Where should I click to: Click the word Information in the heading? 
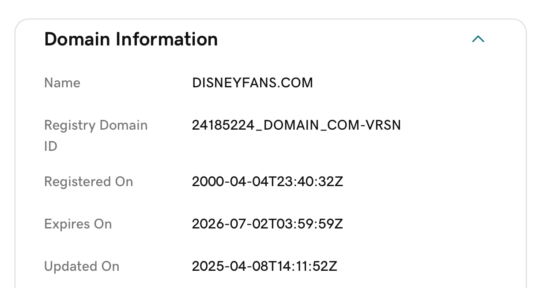click(166, 39)
